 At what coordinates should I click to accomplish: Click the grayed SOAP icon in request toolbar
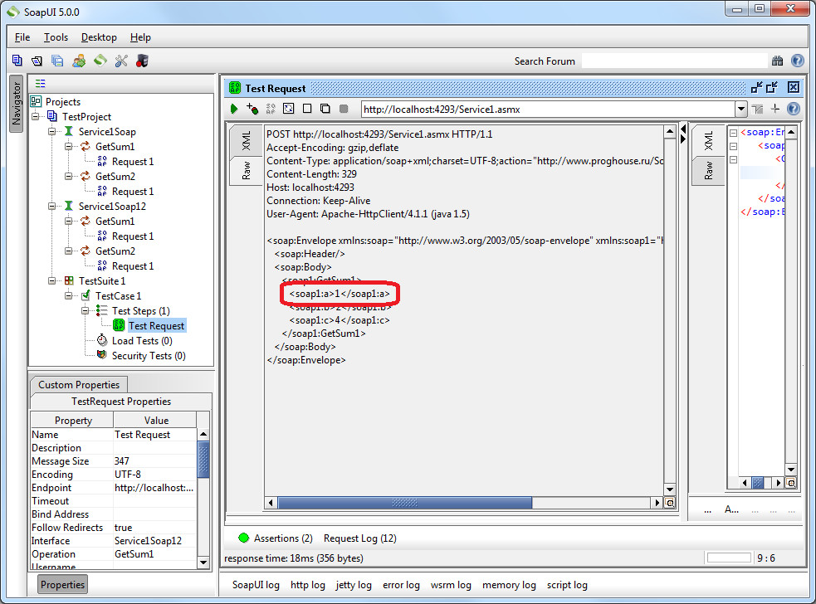271,109
